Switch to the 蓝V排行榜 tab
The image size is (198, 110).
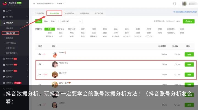[99, 13]
